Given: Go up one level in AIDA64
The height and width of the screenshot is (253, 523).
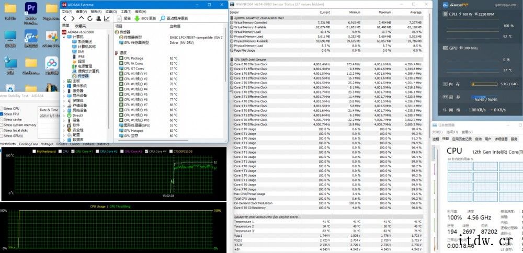Looking at the screenshot, I should (x=82, y=18).
